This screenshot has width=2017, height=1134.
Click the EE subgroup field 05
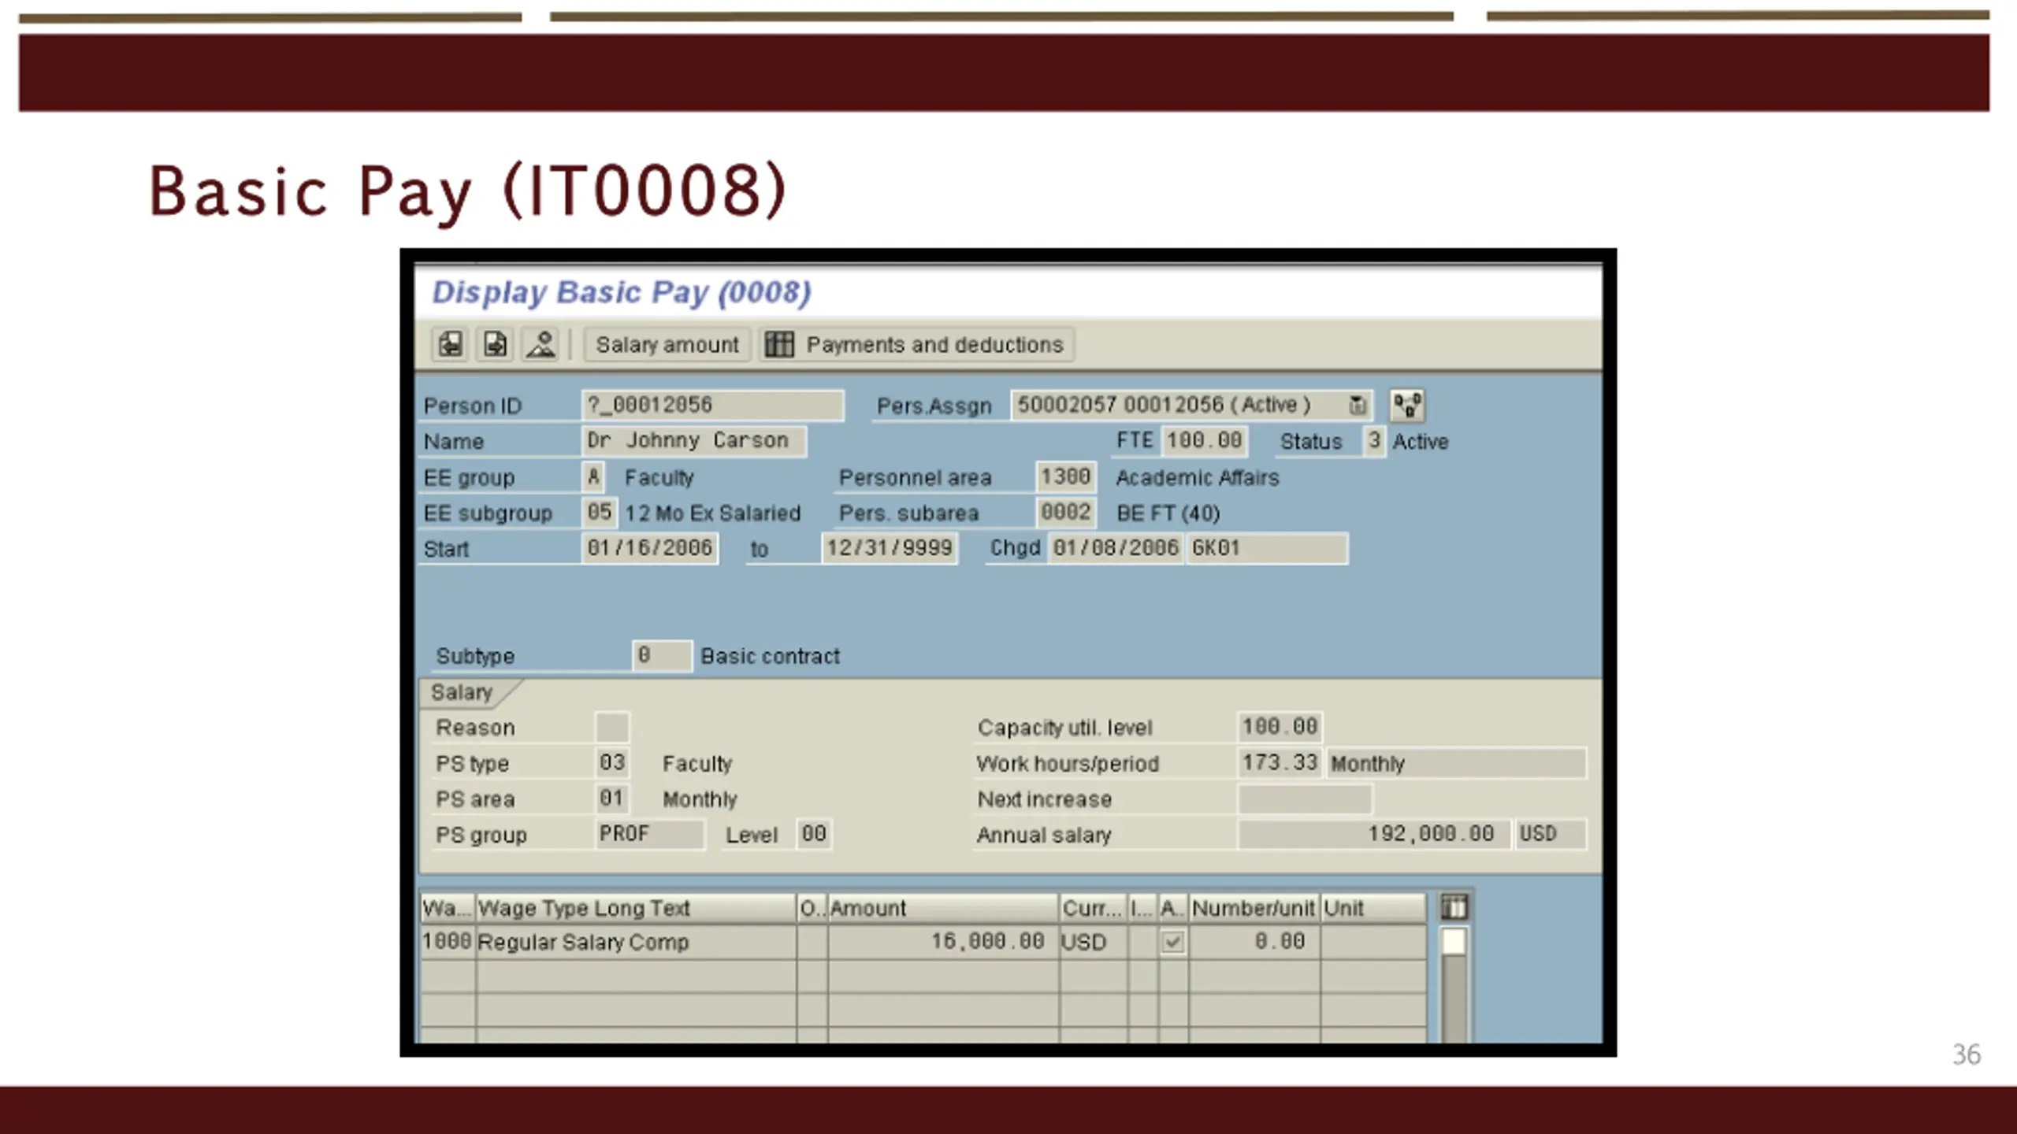(x=600, y=513)
